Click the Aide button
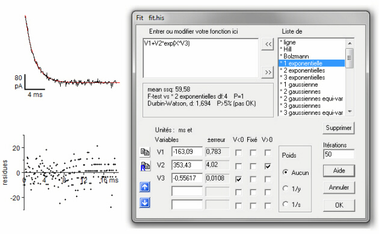Screen dimensions: 379x234 pyautogui.click(x=339, y=171)
